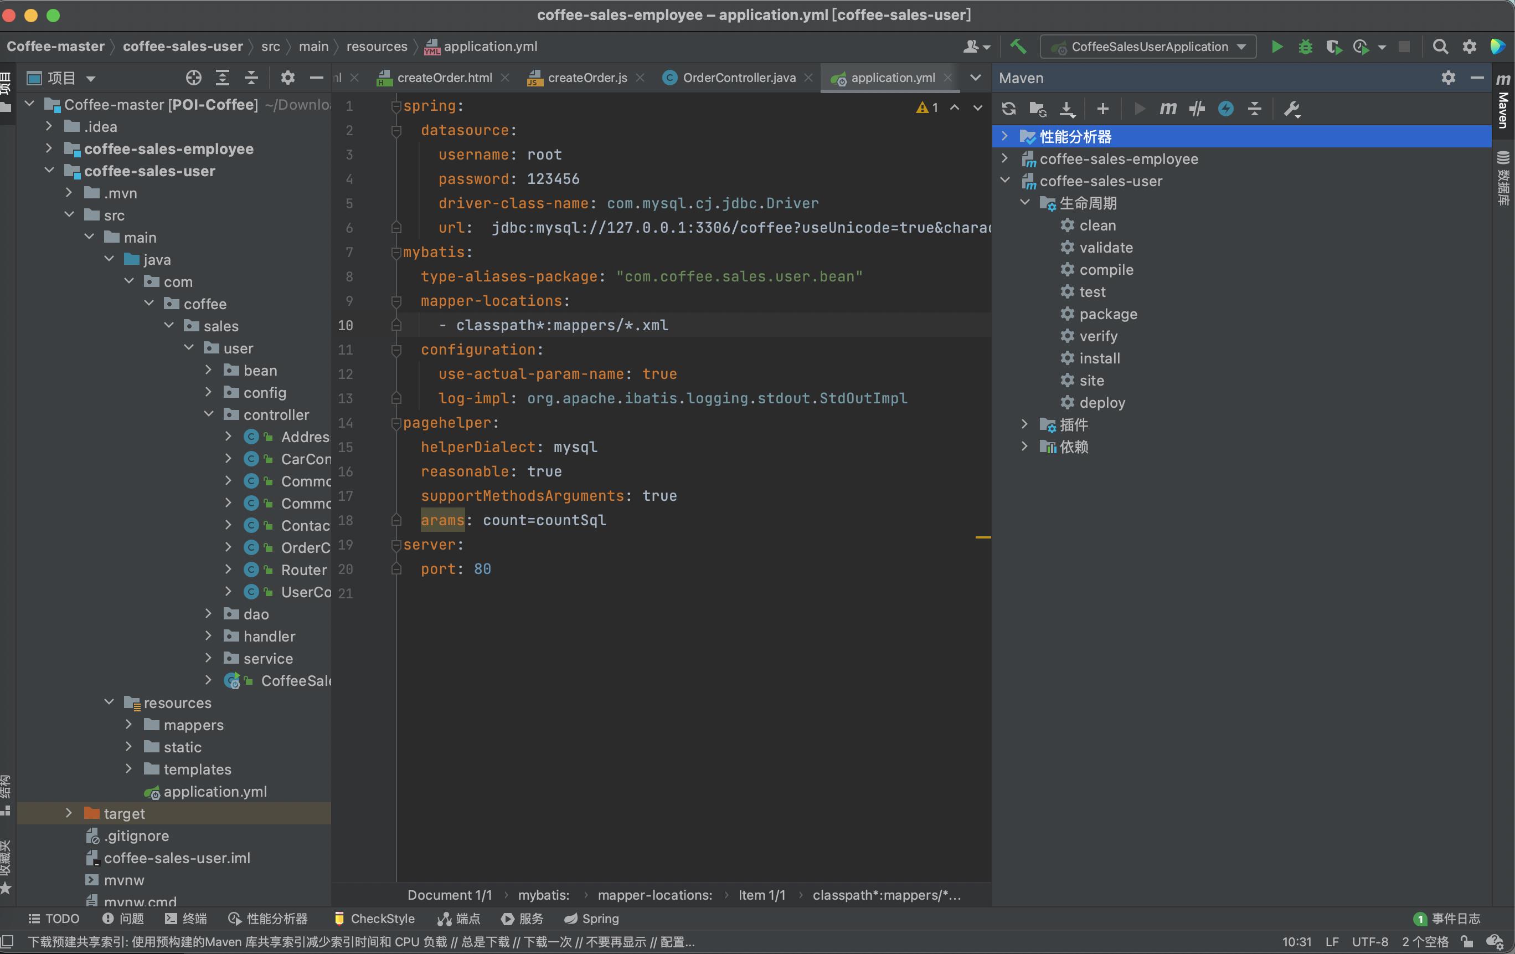1515x954 pixels.
Task: Click the Maven collapse all icon
Action: [1256, 107]
